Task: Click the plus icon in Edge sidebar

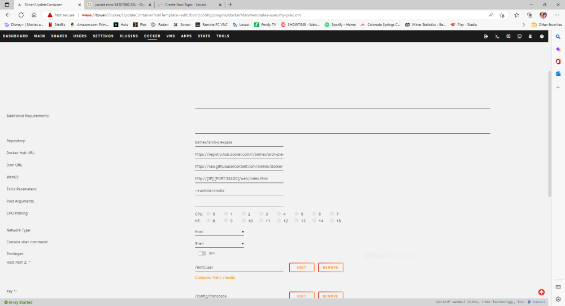Action: [x=558, y=87]
